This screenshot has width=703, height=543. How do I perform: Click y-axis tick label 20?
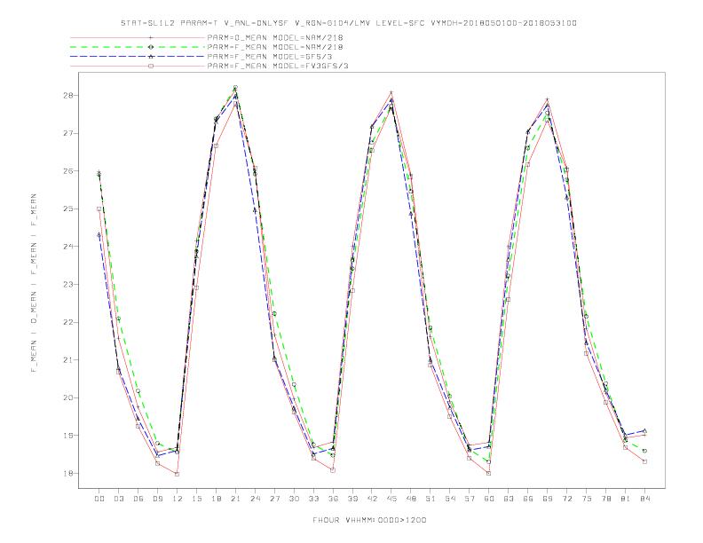68,397
